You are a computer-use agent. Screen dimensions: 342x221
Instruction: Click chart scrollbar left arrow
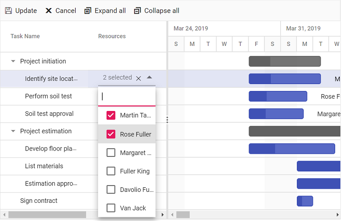click(172, 215)
